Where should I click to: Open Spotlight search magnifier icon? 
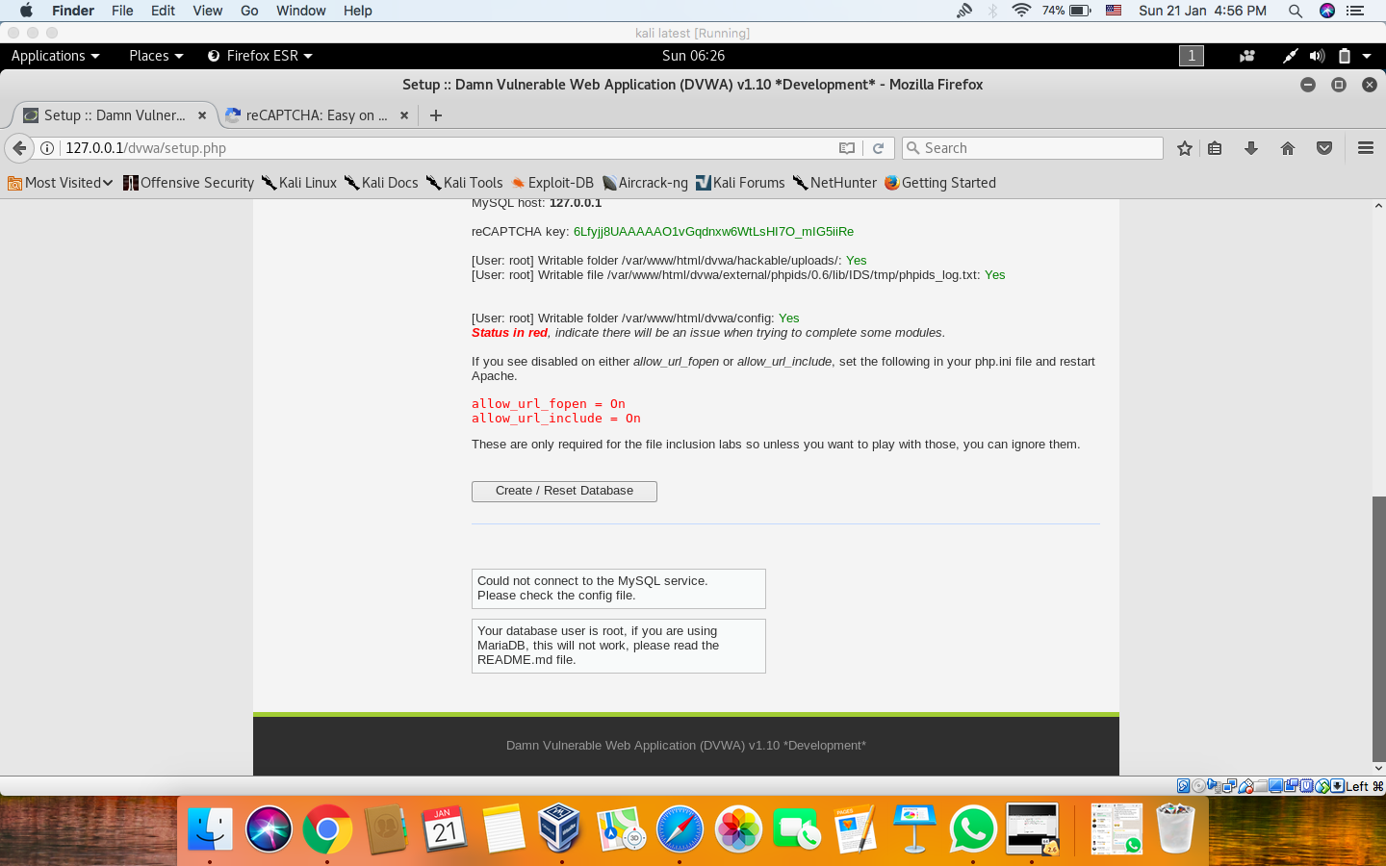[1296, 11]
